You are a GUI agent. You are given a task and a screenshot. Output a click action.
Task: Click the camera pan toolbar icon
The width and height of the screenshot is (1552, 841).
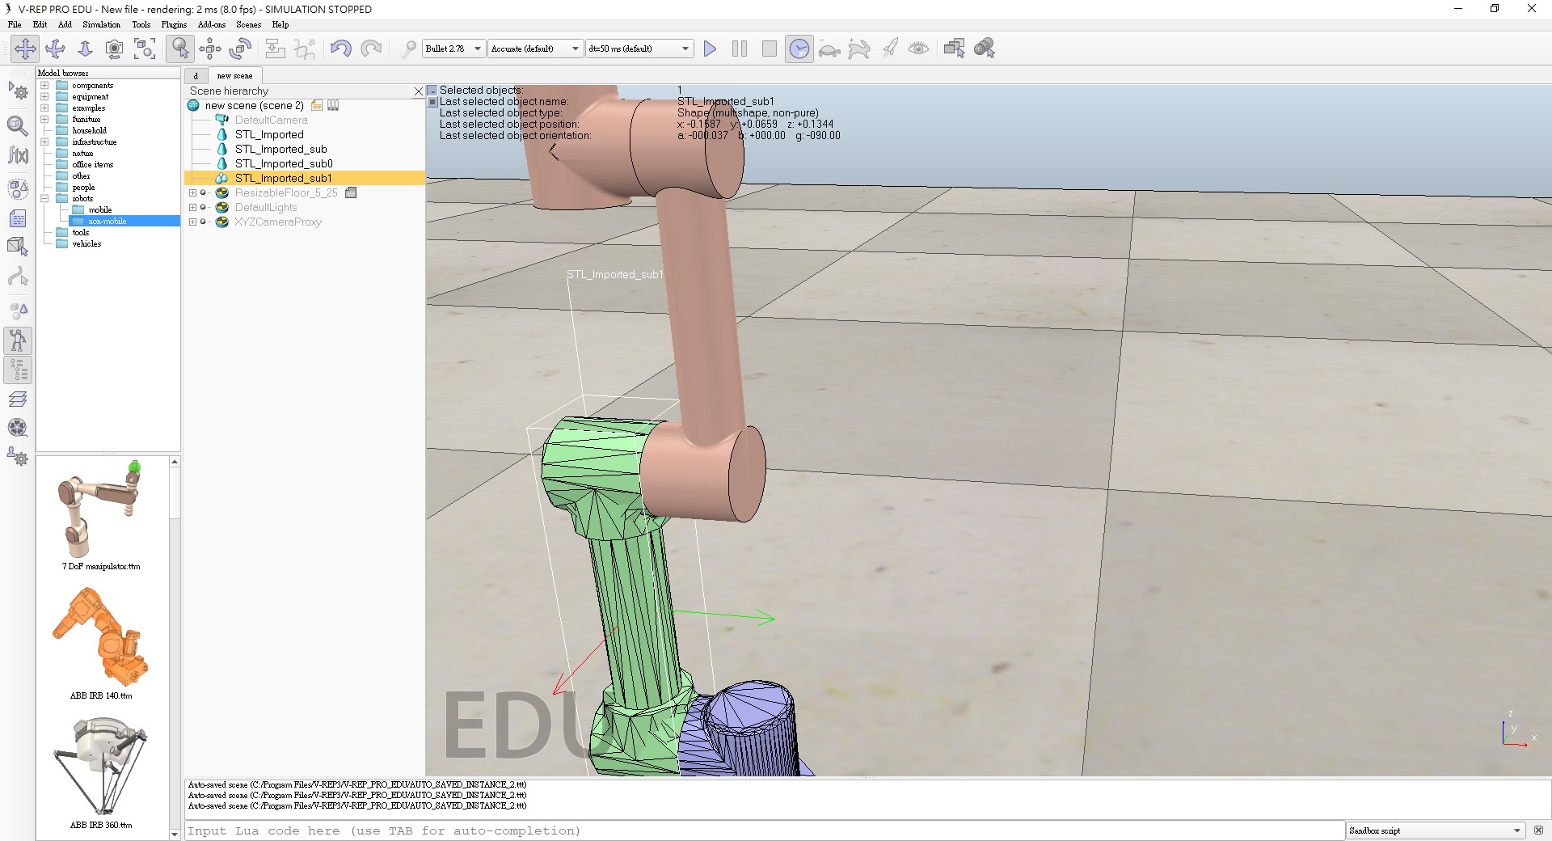click(25, 49)
